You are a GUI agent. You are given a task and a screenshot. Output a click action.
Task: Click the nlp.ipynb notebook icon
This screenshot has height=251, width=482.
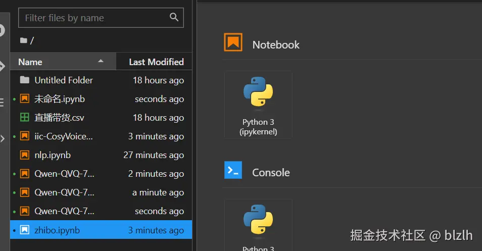click(x=24, y=155)
